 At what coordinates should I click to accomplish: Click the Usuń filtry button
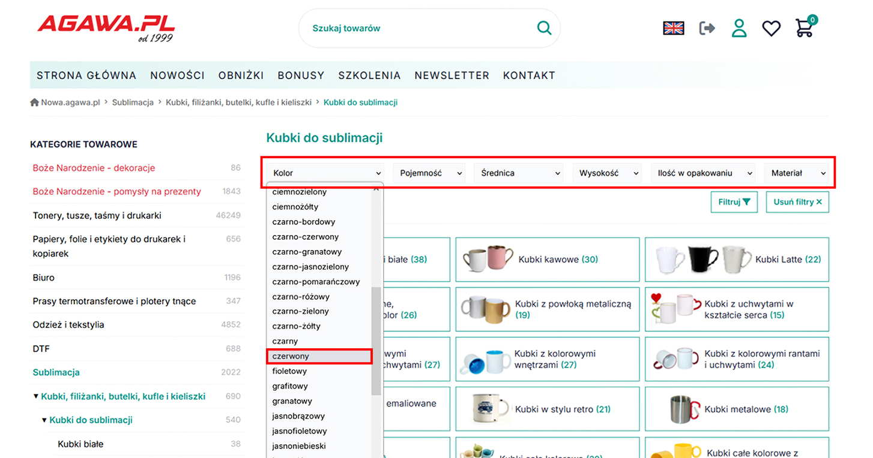pos(797,202)
